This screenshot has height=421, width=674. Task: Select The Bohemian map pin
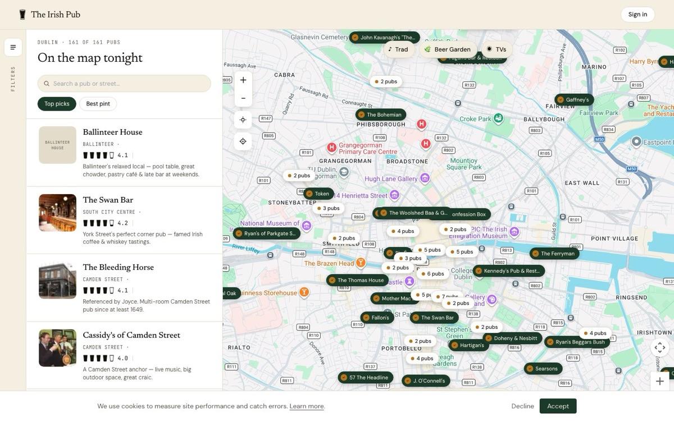click(380, 115)
